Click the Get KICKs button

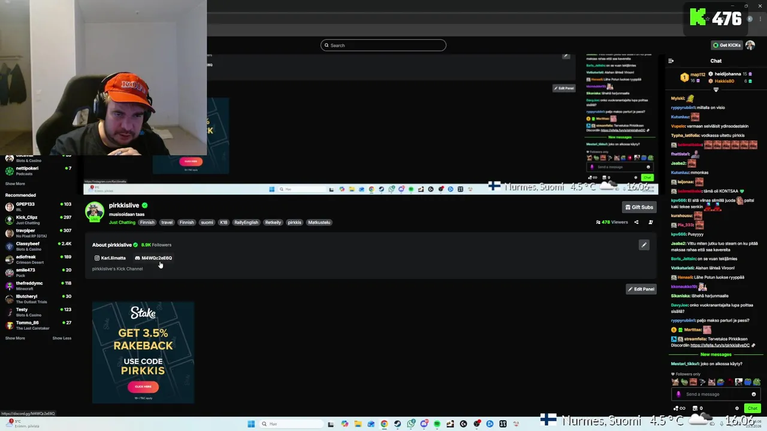coord(726,45)
